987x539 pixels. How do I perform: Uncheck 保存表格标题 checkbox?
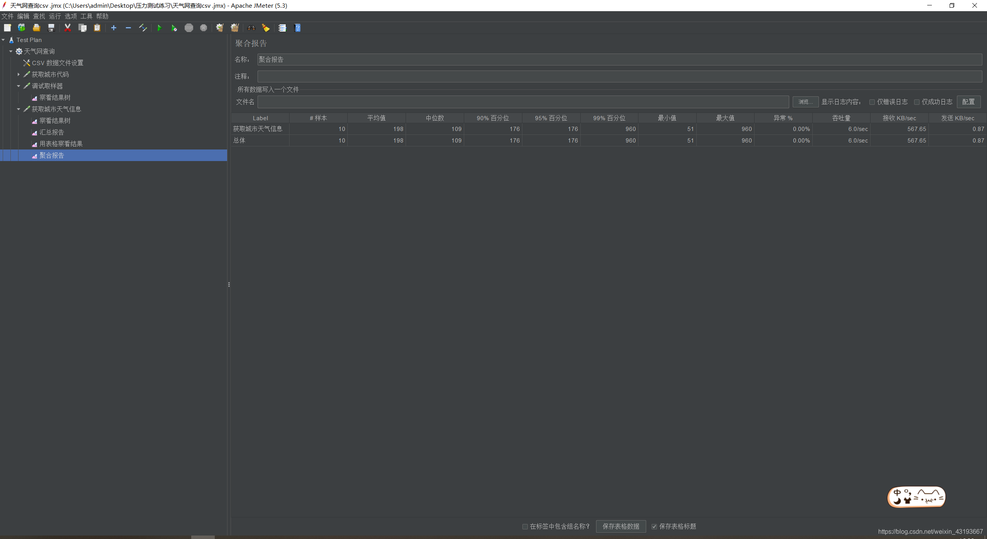(x=654, y=527)
